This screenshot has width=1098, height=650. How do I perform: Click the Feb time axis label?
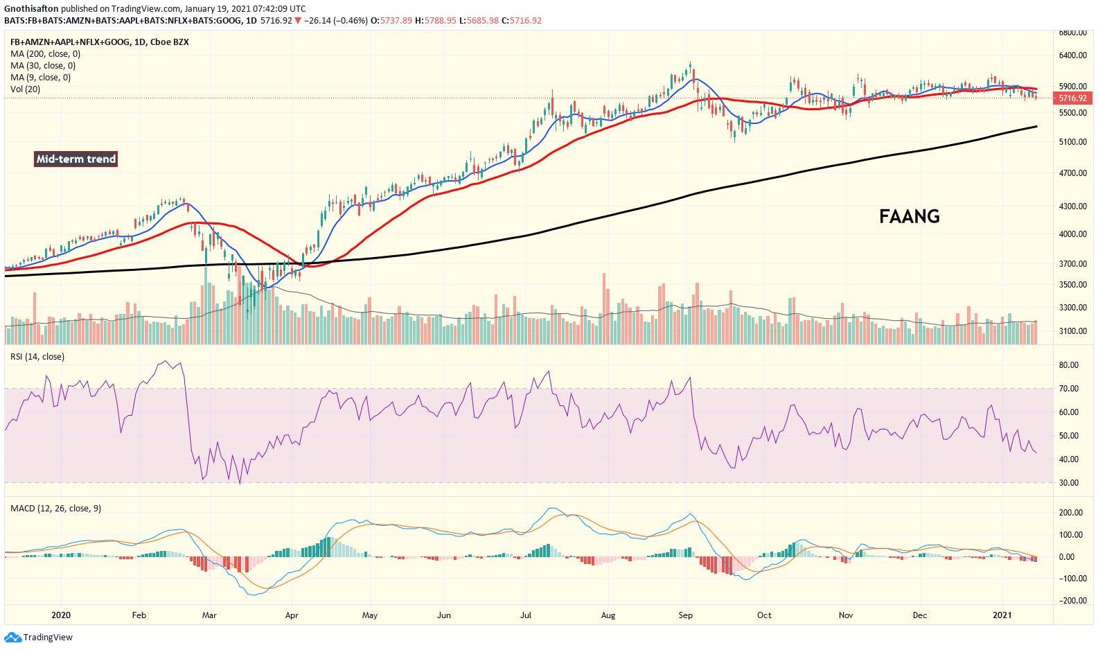(139, 615)
